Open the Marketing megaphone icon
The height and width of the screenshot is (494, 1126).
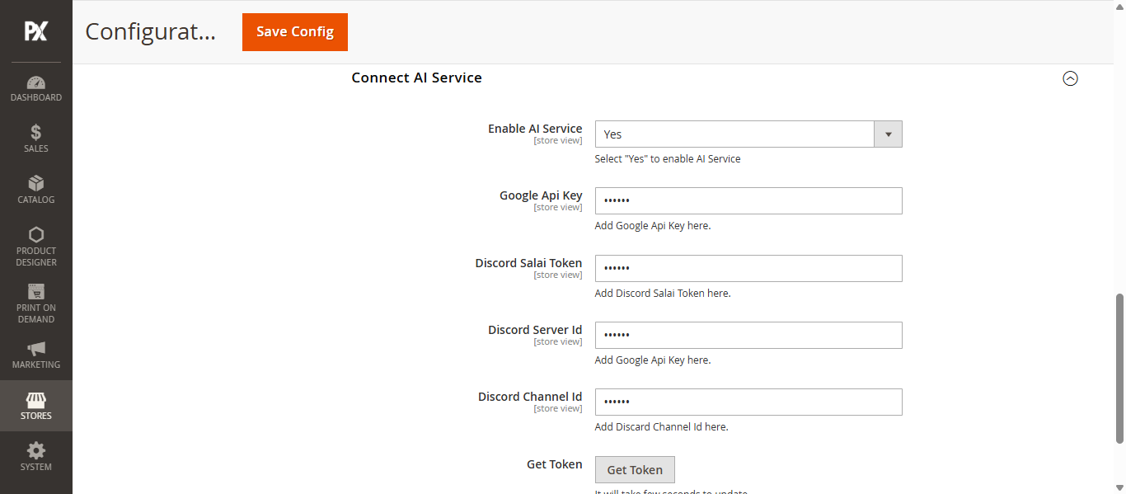point(36,349)
